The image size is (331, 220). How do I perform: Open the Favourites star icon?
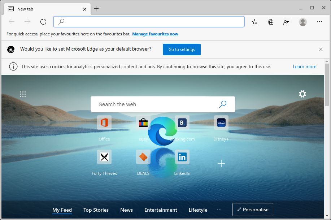pos(255,22)
